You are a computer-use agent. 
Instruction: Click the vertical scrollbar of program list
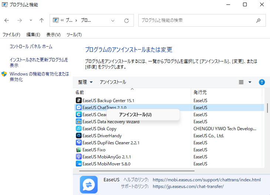coord(267,108)
